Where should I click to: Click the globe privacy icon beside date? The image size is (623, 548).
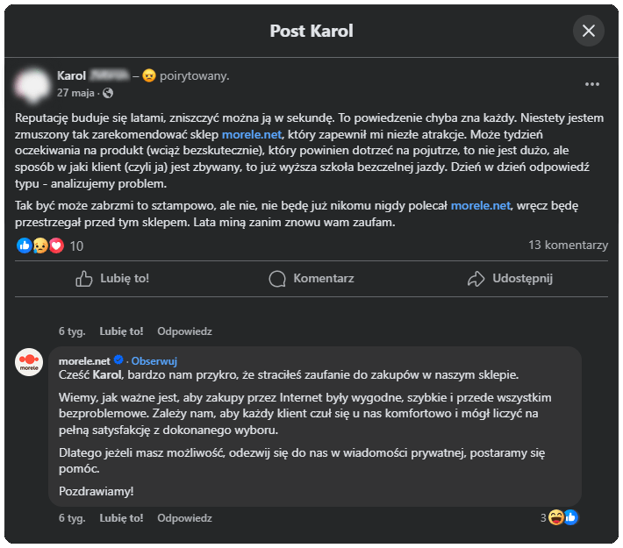pyautogui.click(x=108, y=92)
